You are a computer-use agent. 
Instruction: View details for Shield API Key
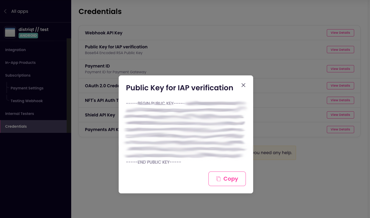point(340,115)
